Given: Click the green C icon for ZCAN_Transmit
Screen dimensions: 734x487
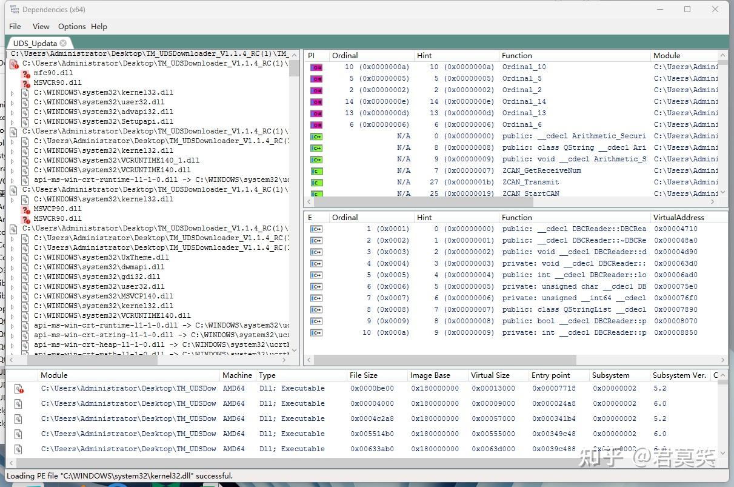Looking at the screenshot, I should point(316,183).
